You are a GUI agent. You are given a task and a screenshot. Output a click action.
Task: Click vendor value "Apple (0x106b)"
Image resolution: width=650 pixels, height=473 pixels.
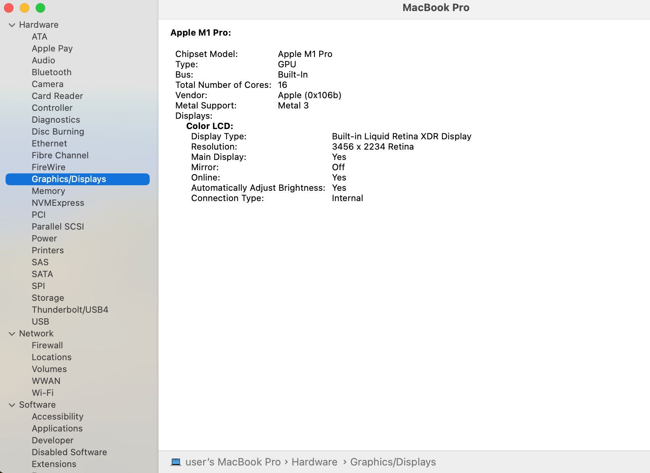click(309, 95)
